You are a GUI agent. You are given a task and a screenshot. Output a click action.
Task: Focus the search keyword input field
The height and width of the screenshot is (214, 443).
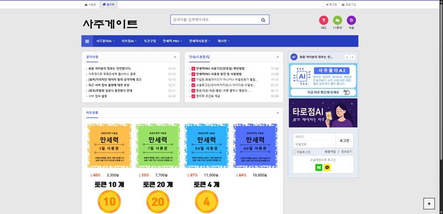(215, 20)
